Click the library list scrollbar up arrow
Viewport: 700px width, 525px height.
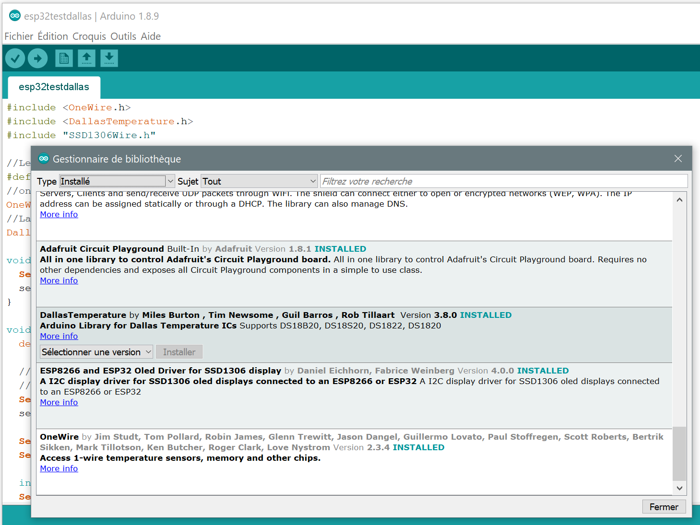(679, 200)
